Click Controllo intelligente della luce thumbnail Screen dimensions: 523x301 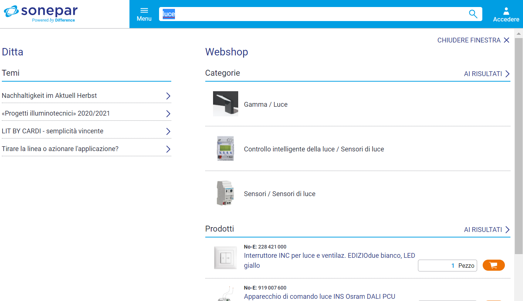coord(226,148)
